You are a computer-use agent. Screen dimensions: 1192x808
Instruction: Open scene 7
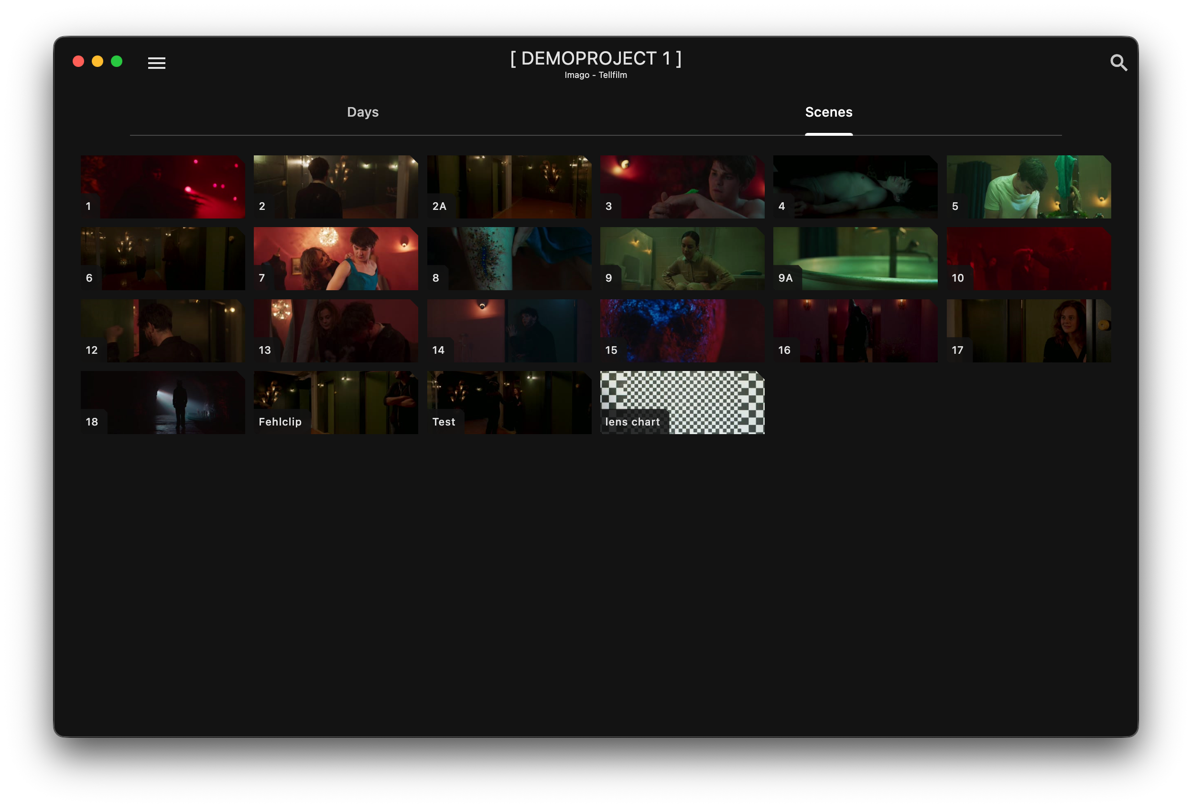(x=336, y=258)
